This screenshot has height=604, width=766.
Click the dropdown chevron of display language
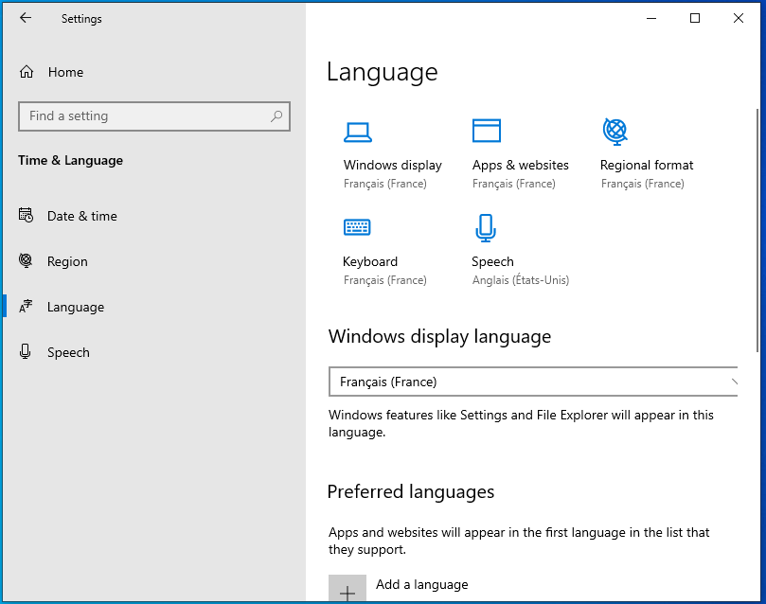pos(734,382)
